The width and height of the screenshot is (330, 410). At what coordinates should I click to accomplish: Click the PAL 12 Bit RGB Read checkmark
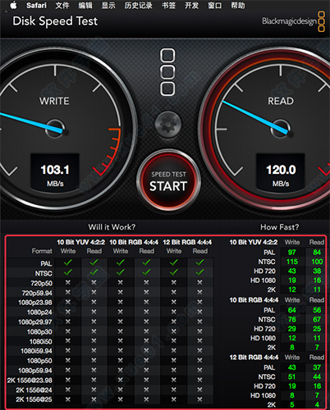(200, 263)
